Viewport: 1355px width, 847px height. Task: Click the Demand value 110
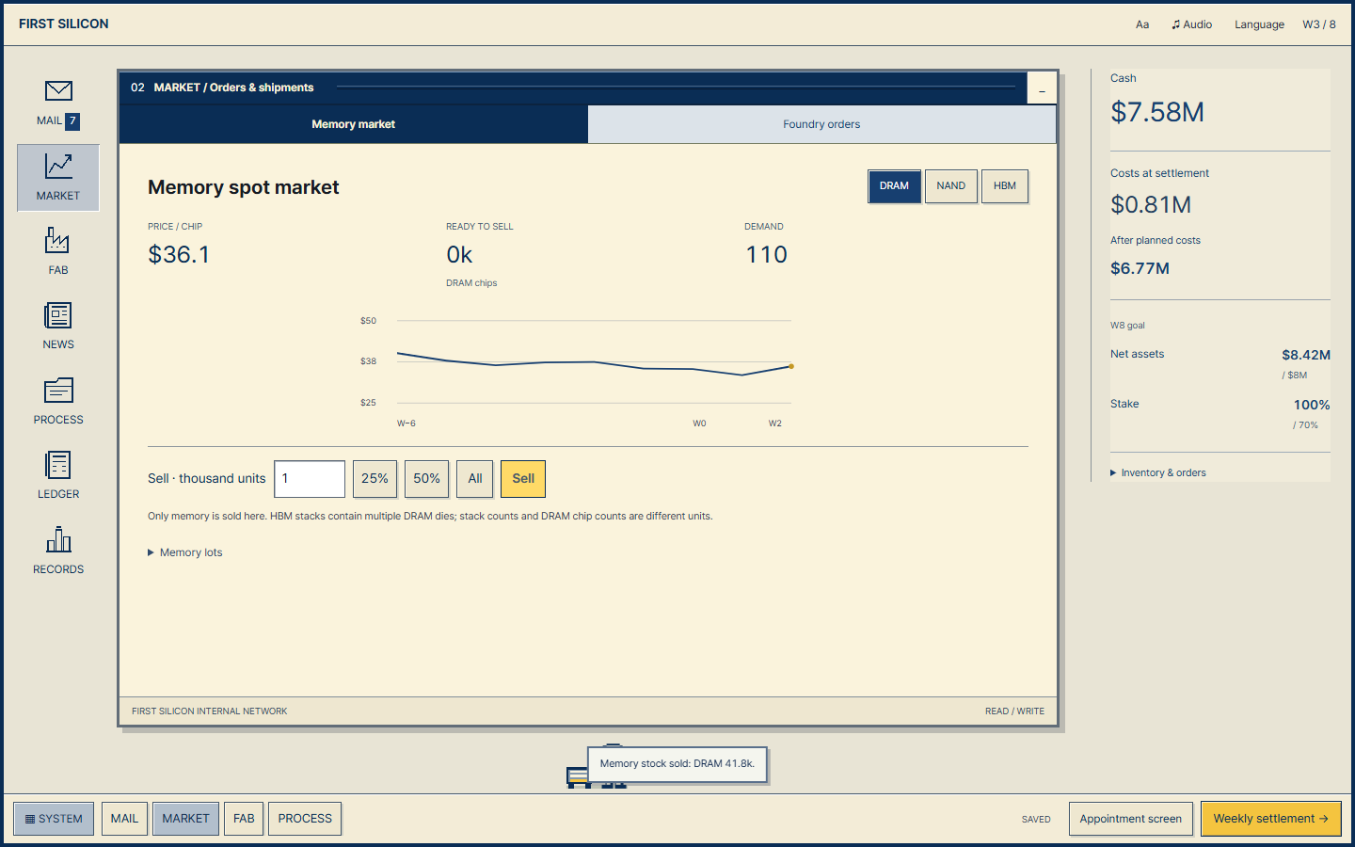point(766,254)
